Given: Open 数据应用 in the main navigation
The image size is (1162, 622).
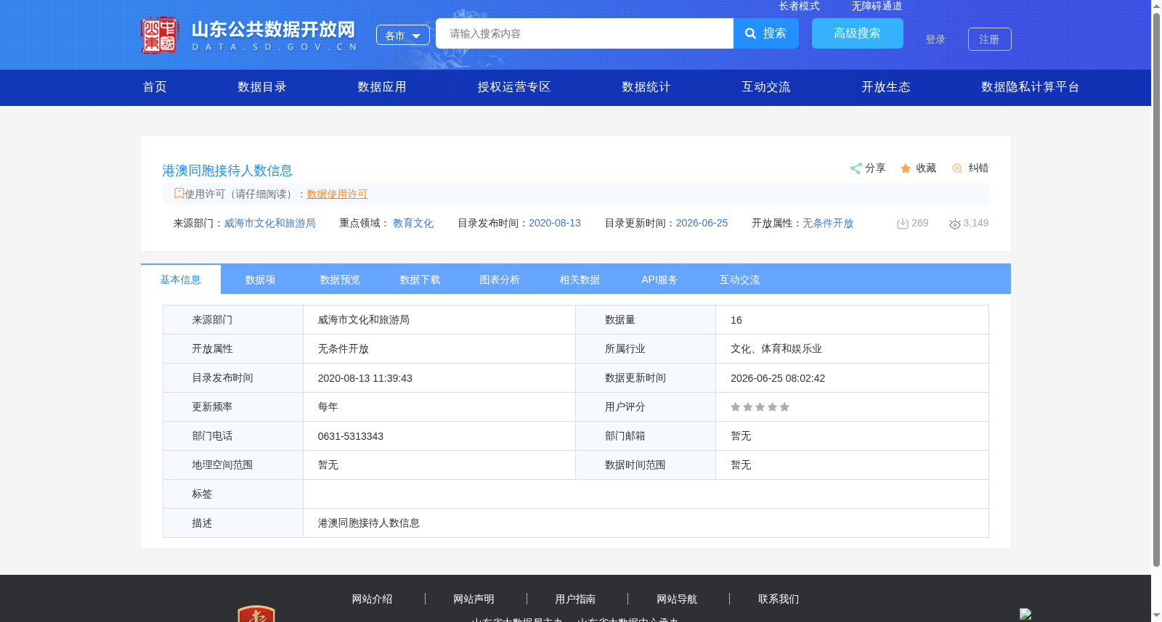Looking at the screenshot, I should pos(382,87).
